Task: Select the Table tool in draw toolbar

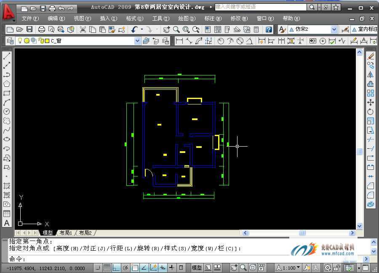Action: click(7, 214)
